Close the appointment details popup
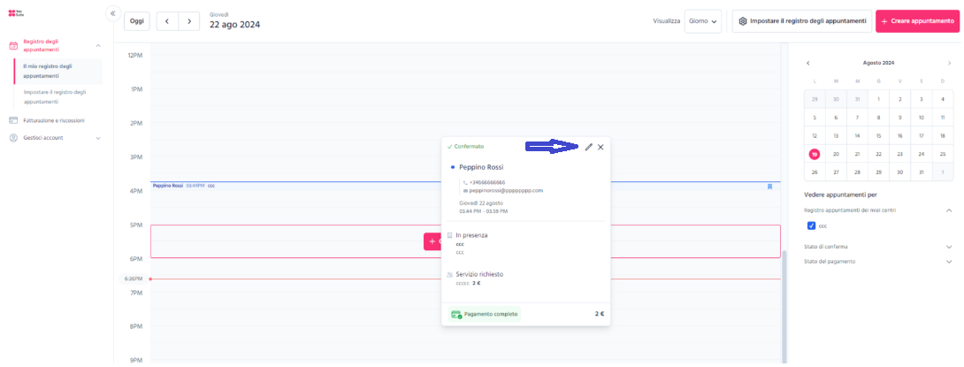The width and height of the screenshot is (964, 367). pyautogui.click(x=601, y=147)
